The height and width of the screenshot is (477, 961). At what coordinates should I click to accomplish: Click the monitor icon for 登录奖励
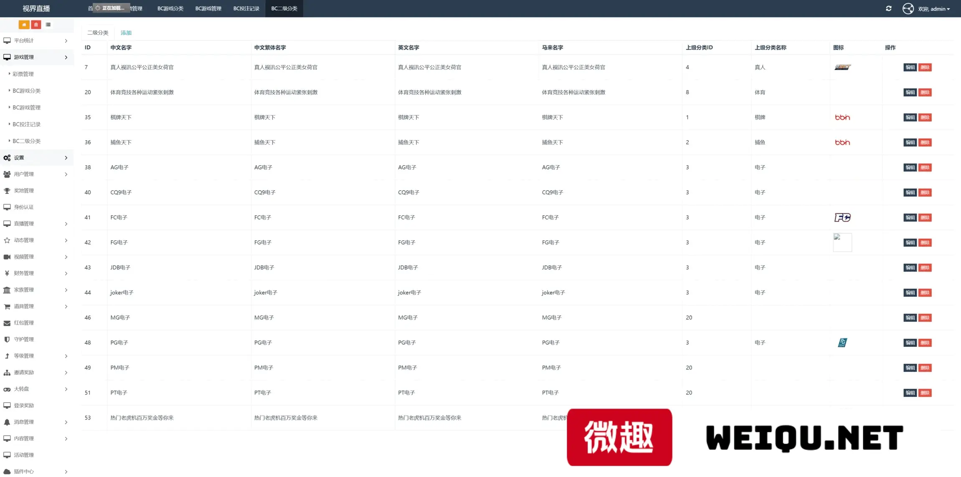[7, 405]
